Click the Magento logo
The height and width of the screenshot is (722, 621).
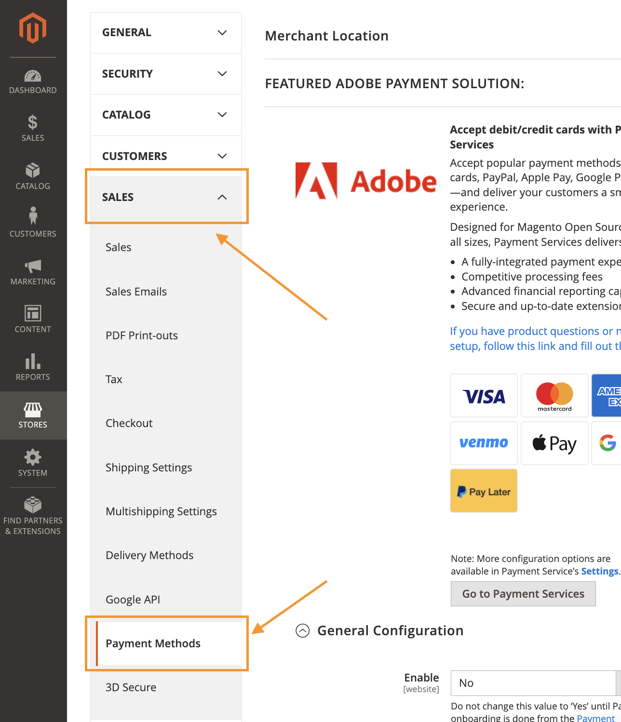(x=32, y=28)
